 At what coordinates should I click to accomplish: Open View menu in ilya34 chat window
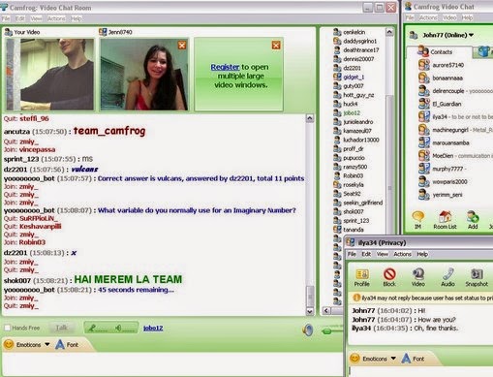tap(383, 254)
